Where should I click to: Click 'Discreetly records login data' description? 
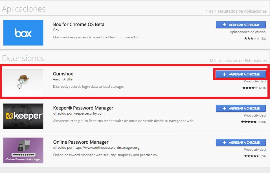click(88, 86)
